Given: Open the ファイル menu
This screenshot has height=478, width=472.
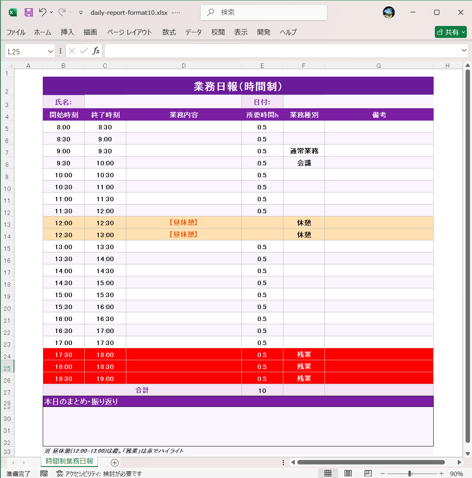Looking at the screenshot, I should (x=16, y=32).
